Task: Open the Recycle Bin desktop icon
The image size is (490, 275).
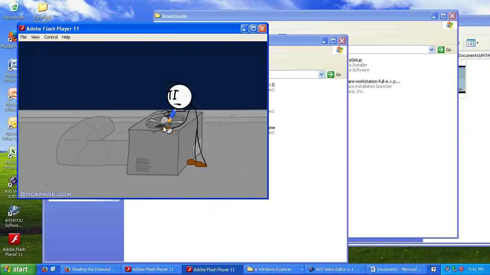Action: (x=14, y=10)
